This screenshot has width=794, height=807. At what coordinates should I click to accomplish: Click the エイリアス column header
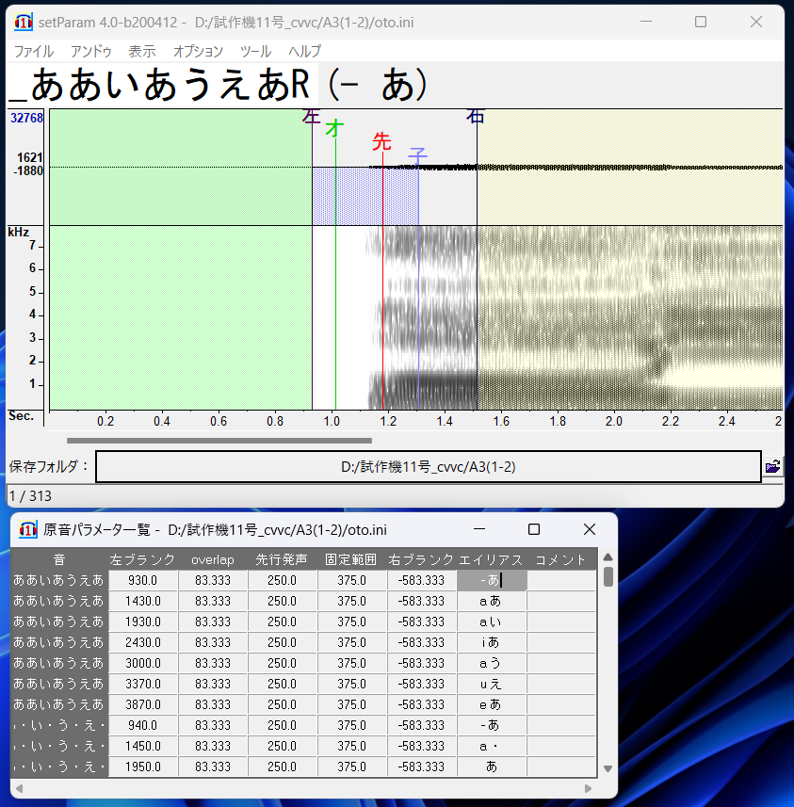click(x=491, y=559)
